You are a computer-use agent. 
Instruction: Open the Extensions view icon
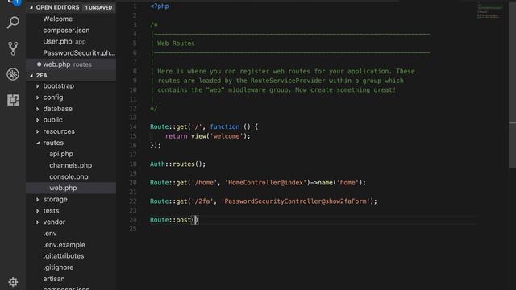point(13,100)
